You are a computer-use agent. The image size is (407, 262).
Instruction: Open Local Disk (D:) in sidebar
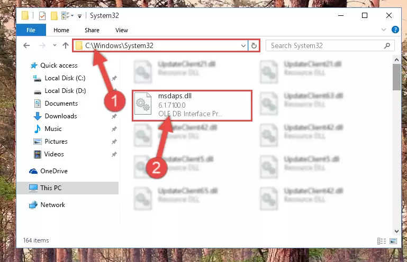(x=65, y=91)
